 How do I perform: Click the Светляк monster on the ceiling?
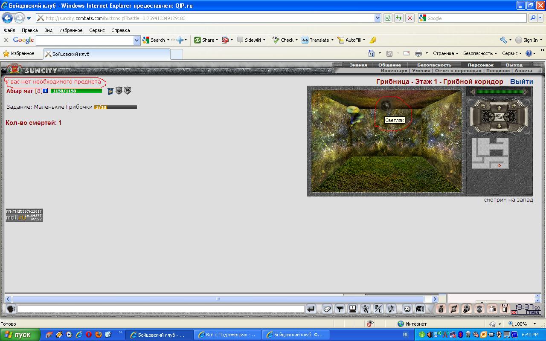386,105
